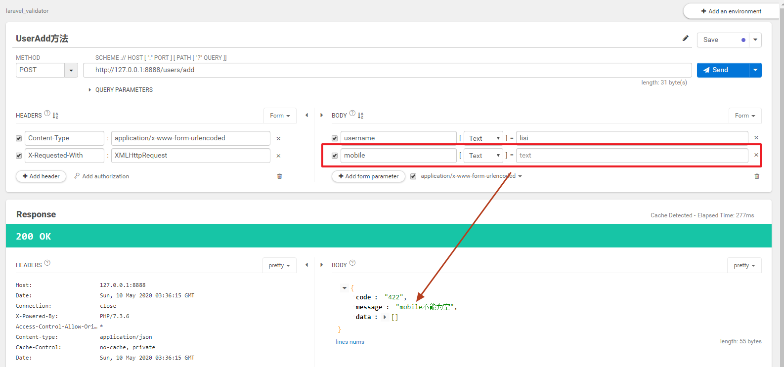Click the pencil icon to rename UserAdd request

point(686,38)
